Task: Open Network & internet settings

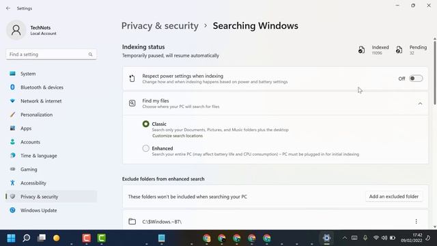Action: point(51,101)
